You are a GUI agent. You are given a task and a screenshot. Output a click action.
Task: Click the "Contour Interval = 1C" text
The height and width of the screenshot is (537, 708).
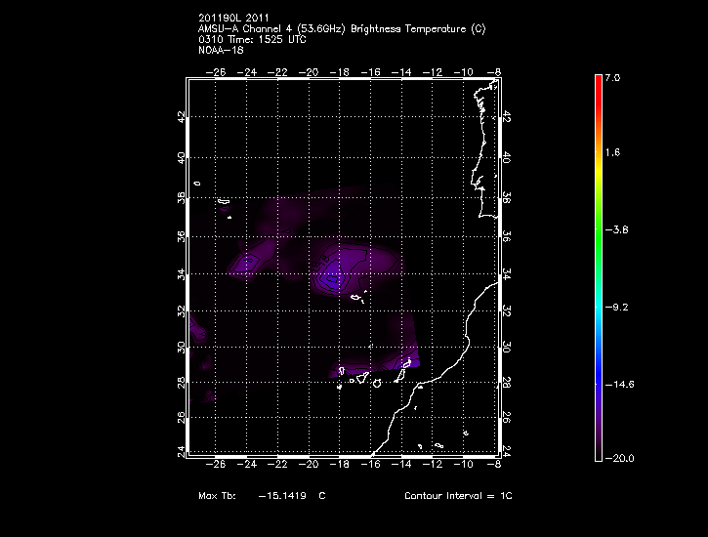457,496
